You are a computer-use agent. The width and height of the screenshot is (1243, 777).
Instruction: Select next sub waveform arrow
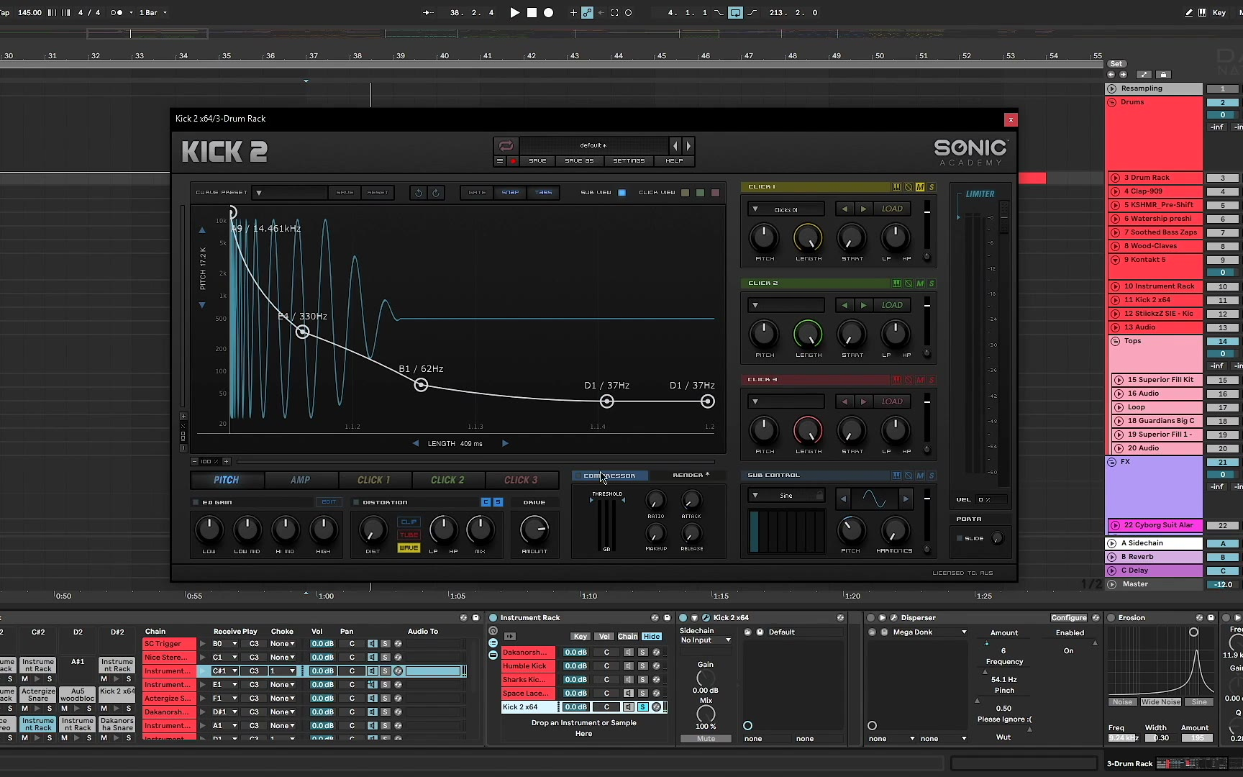tap(906, 498)
